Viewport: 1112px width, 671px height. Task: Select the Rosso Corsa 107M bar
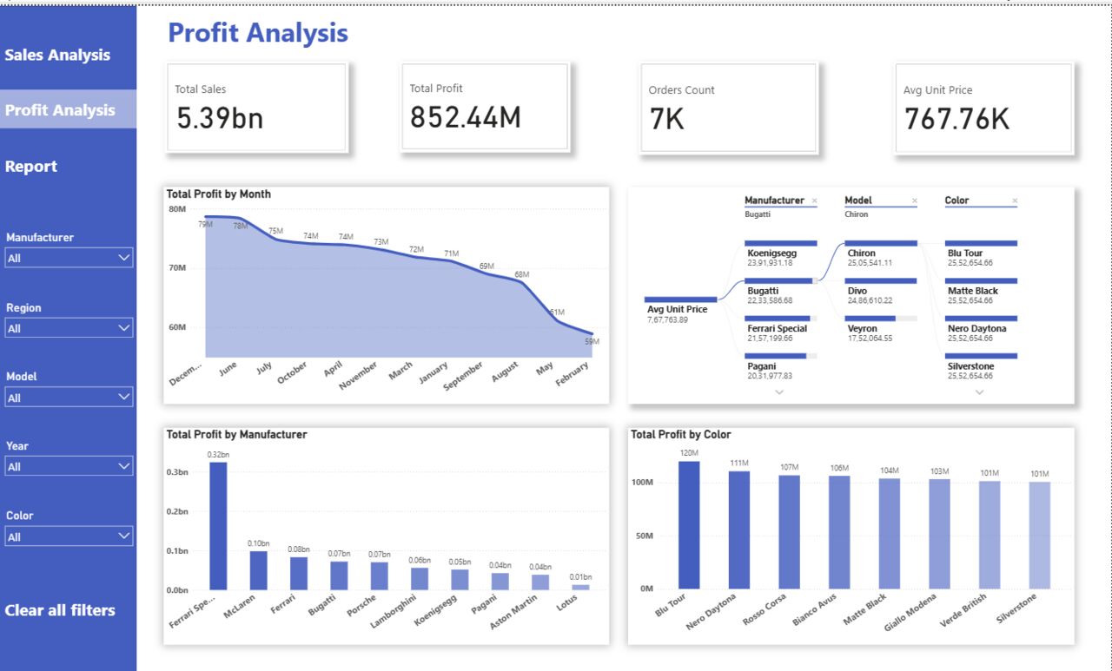click(x=789, y=532)
